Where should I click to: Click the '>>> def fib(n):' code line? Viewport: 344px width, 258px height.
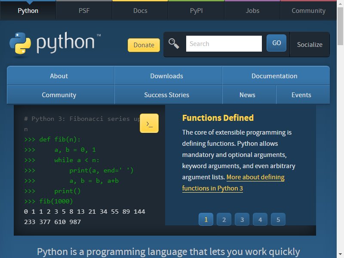pos(52,139)
